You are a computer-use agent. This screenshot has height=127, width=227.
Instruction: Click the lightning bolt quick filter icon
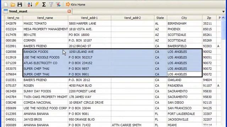click(x=37, y=4)
